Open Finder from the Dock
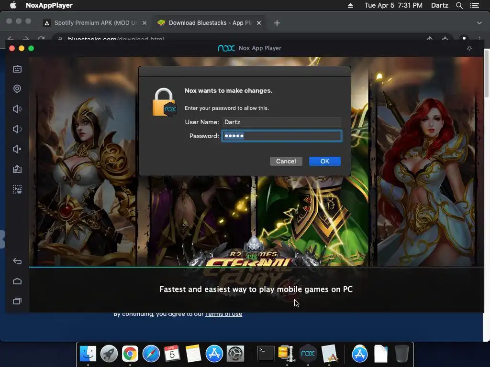This screenshot has height=367, width=490. click(x=88, y=354)
